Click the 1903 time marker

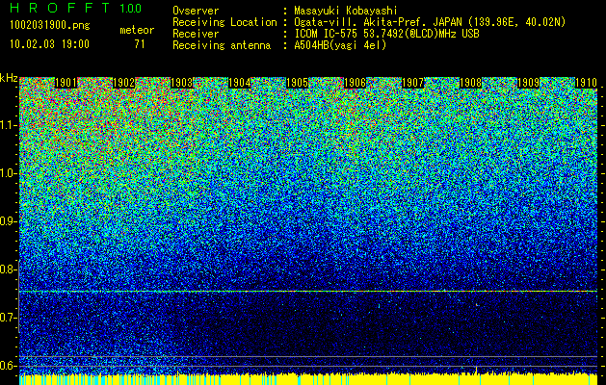point(182,83)
